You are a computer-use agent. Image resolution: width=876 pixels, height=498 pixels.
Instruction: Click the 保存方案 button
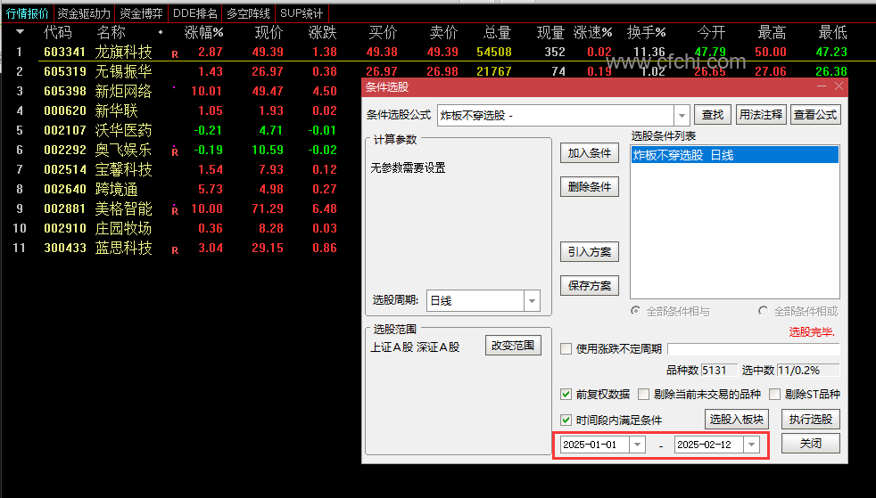tap(590, 286)
